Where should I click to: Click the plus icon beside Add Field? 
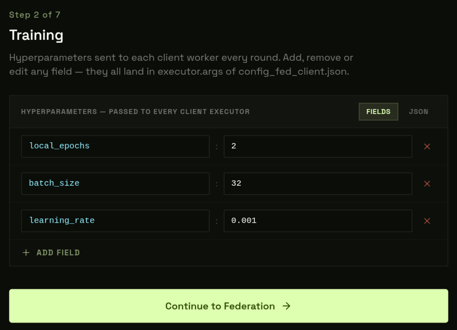coord(26,253)
